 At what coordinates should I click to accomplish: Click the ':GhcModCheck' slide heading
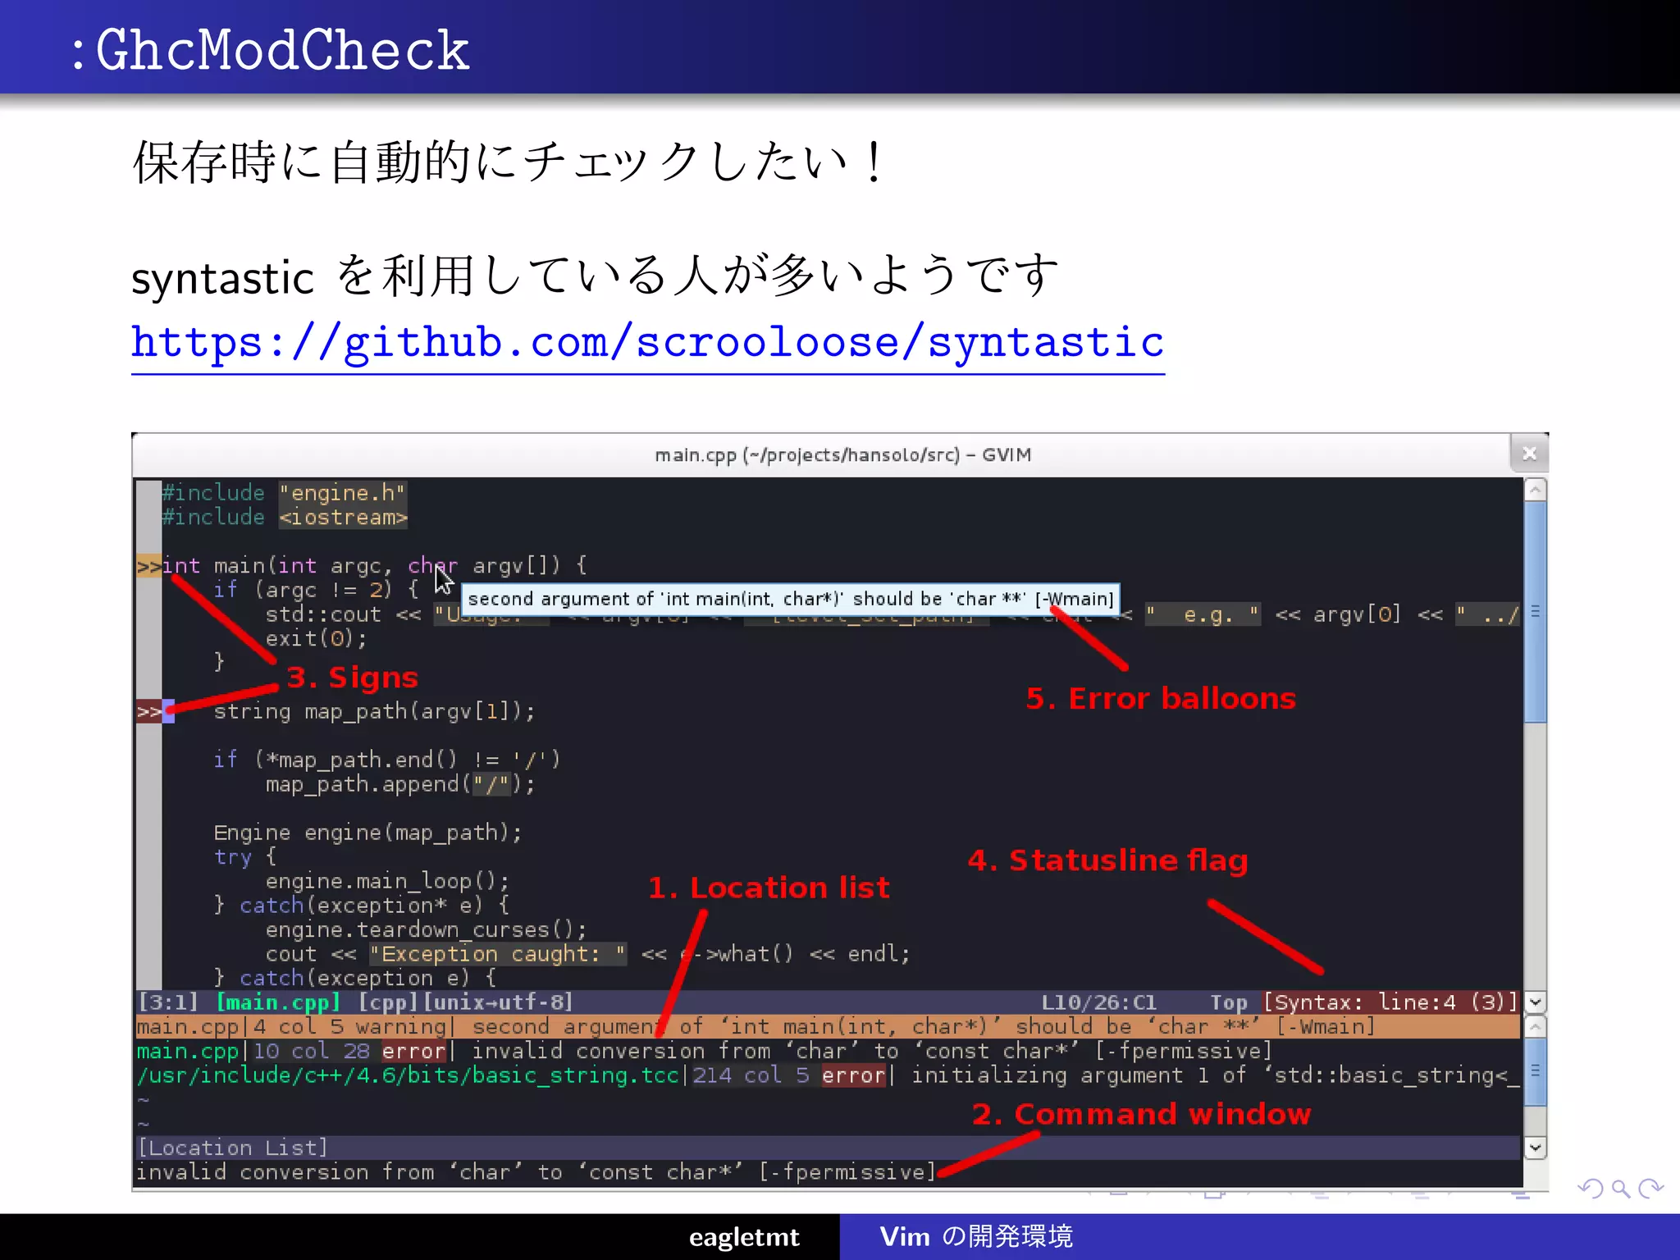[x=271, y=50]
